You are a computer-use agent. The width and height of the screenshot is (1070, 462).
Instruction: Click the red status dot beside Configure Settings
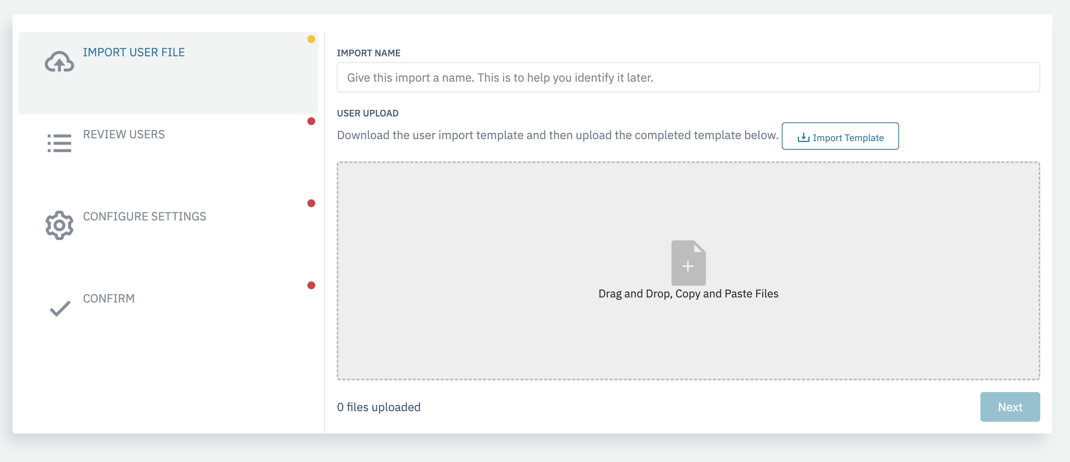point(311,203)
